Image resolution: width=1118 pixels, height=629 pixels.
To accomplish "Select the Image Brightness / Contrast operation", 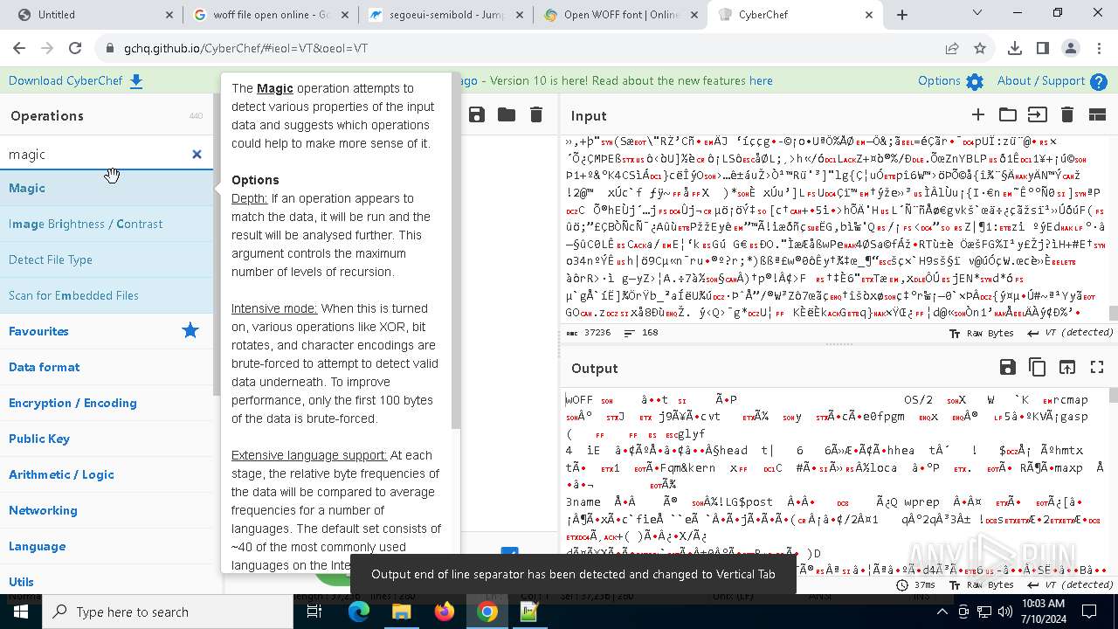I will point(107,224).
